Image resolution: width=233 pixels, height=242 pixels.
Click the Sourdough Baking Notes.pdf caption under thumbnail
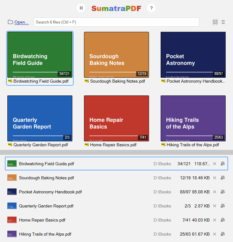[x=117, y=81]
